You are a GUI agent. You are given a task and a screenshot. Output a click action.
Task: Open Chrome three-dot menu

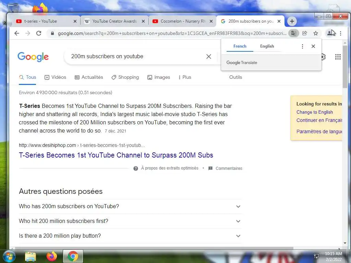coord(340,33)
